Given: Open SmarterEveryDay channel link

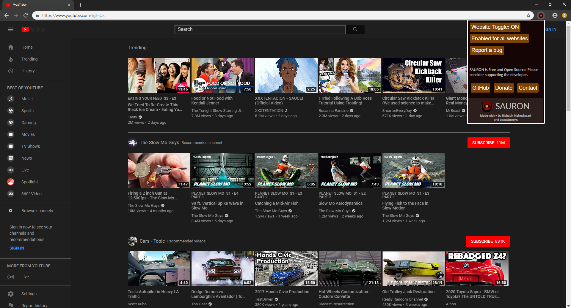Looking at the screenshot, I should 397,111.
